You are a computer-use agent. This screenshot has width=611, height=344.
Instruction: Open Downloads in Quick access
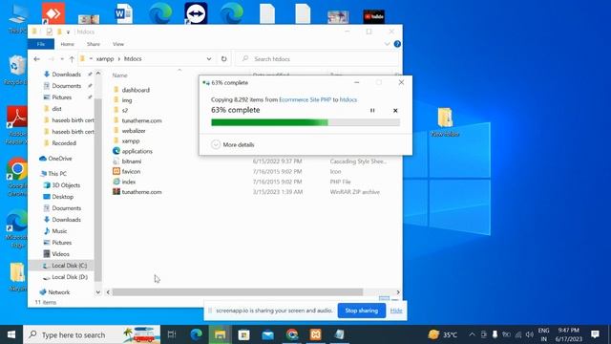66,75
